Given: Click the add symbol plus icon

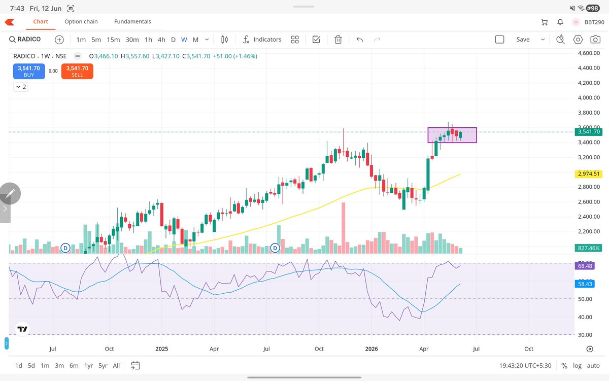Looking at the screenshot, I should point(59,39).
